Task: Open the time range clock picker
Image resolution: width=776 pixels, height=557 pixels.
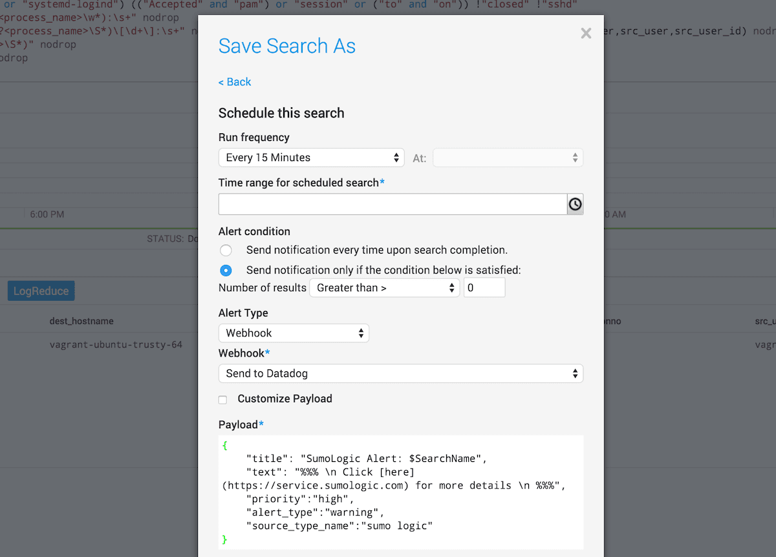Action: click(575, 204)
